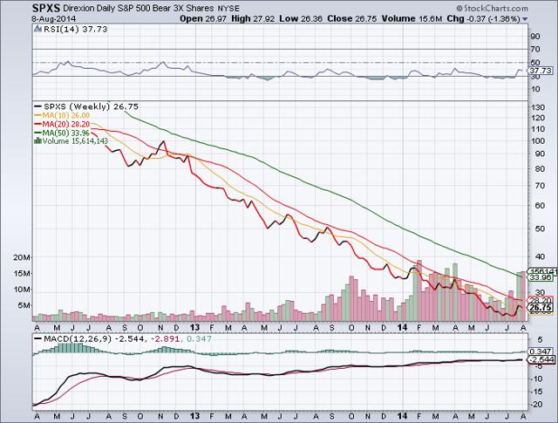
Task: Click the MACD(12,26,9) indicator label
Action: tap(78, 338)
